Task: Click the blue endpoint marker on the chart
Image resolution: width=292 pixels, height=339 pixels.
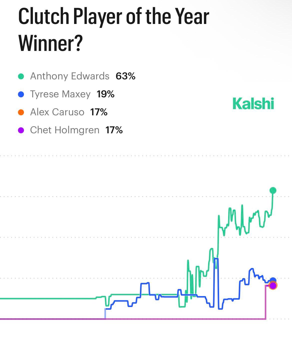Action: (273, 280)
